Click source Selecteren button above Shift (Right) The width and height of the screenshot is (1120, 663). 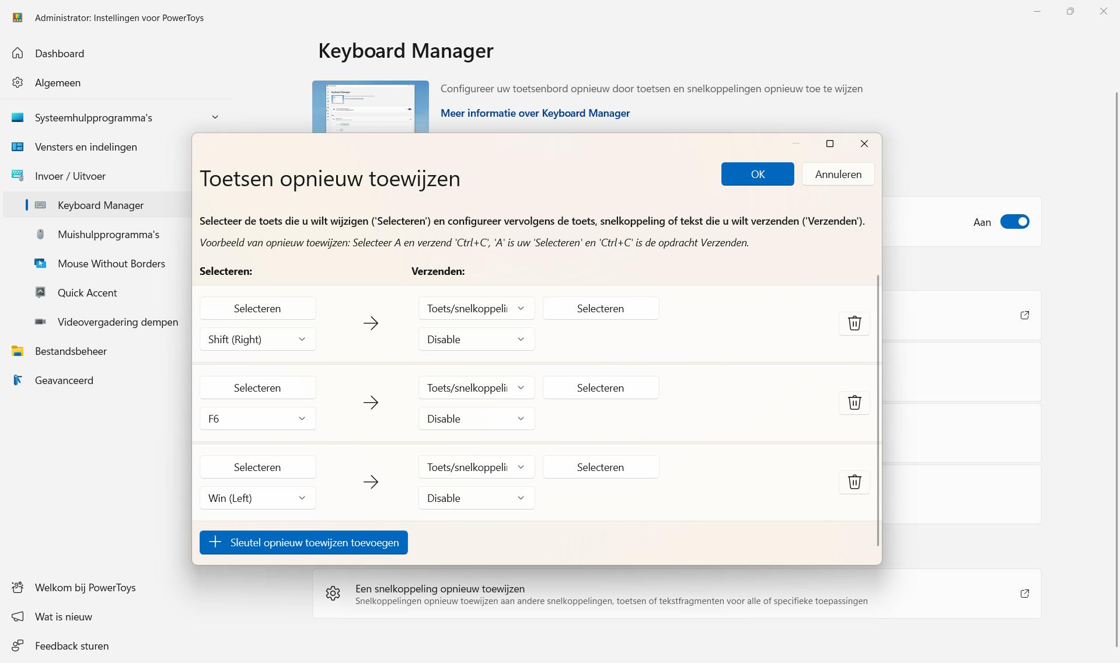(258, 309)
